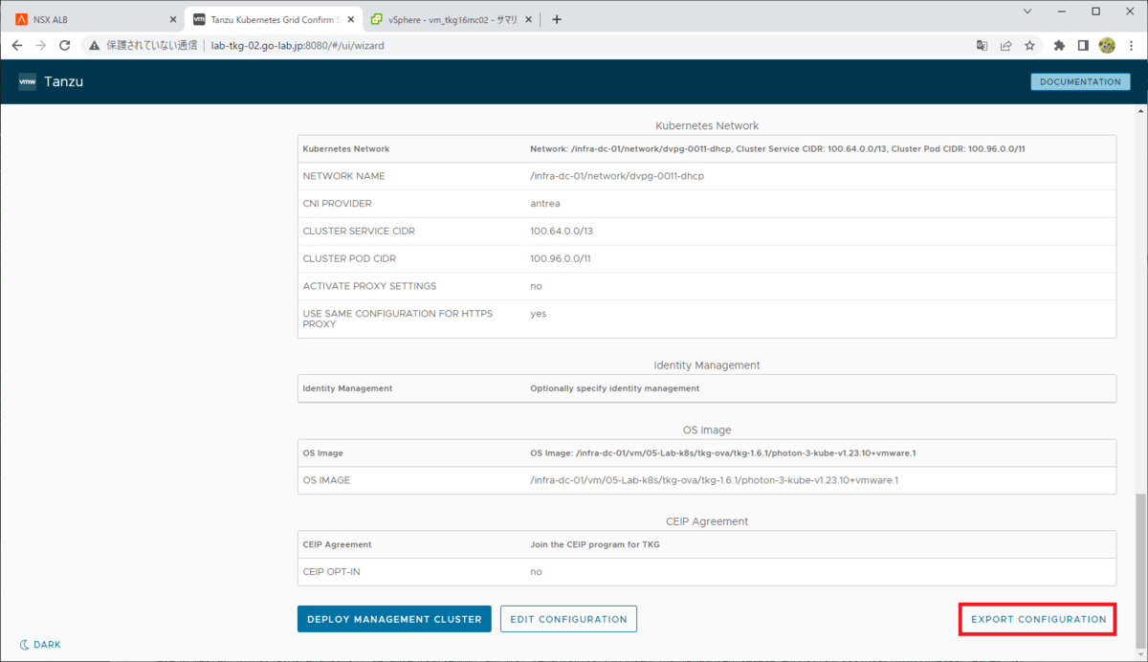Click the CEIP Agreement section heading
Image resolution: width=1148 pixels, height=662 pixels.
tap(707, 521)
